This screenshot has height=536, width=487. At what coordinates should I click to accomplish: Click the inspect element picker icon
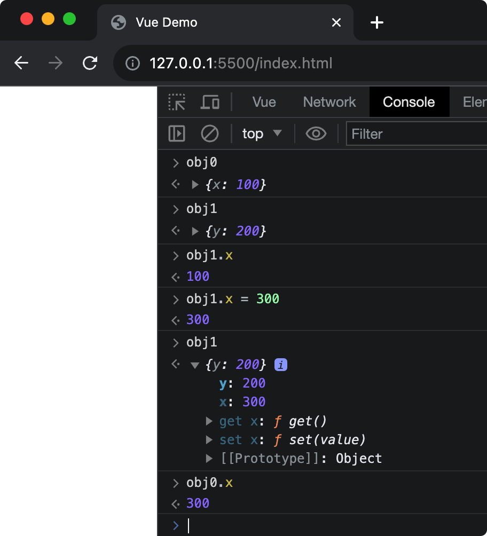[177, 102]
